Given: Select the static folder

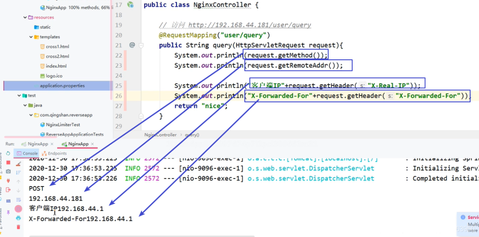Looking at the screenshot, I should pos(43,27).
